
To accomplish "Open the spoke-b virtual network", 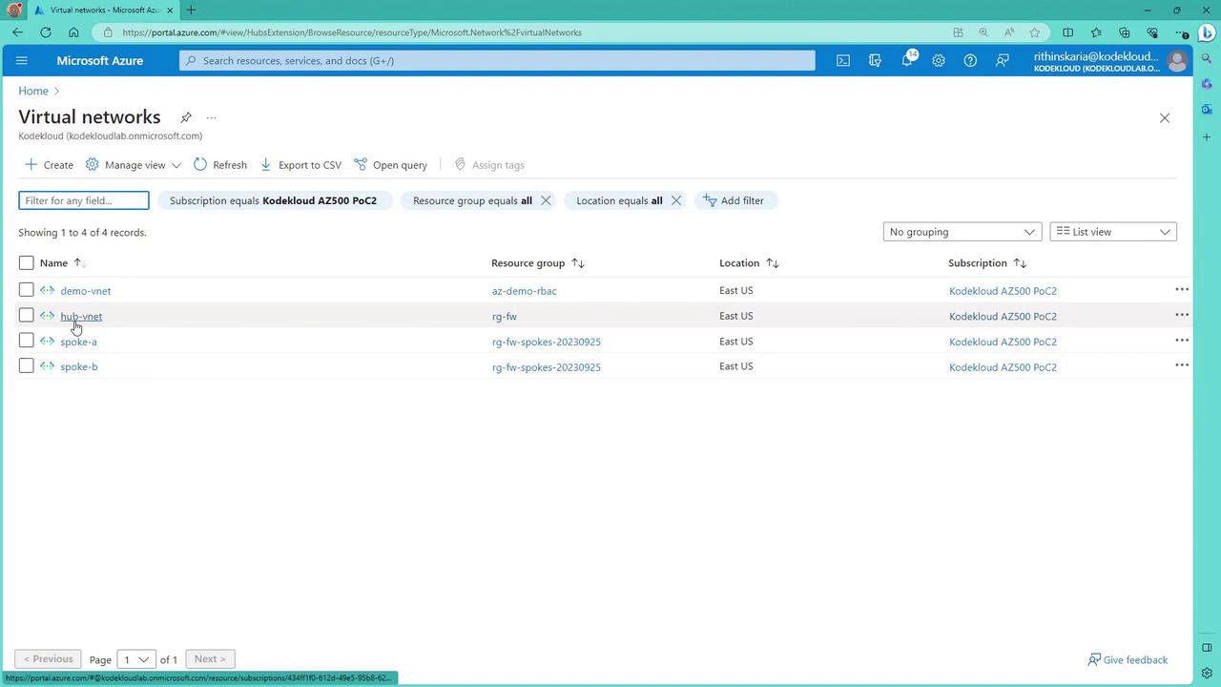I will [x=79, y=366].
